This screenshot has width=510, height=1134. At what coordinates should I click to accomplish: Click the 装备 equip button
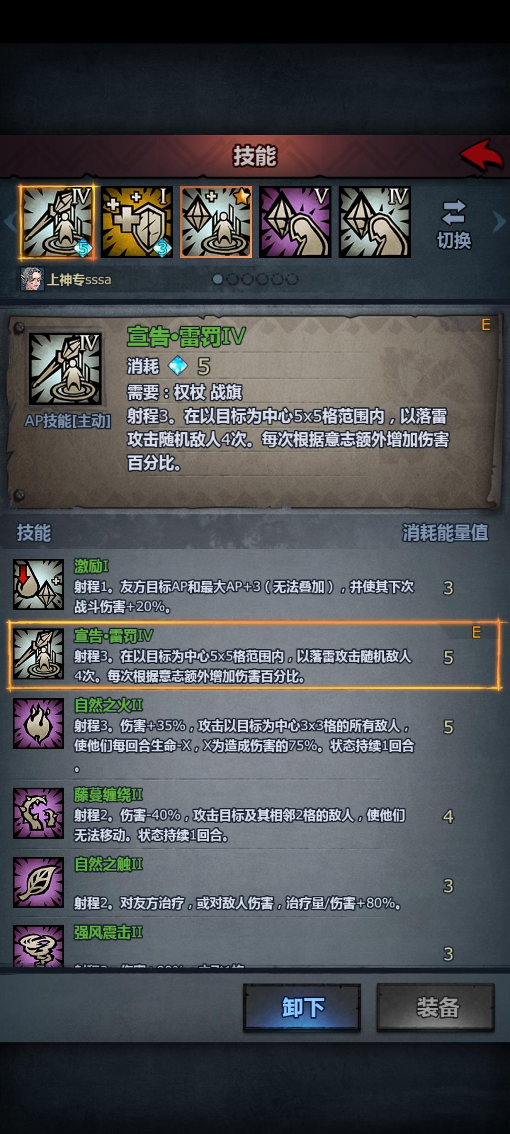coord(436,1007)
